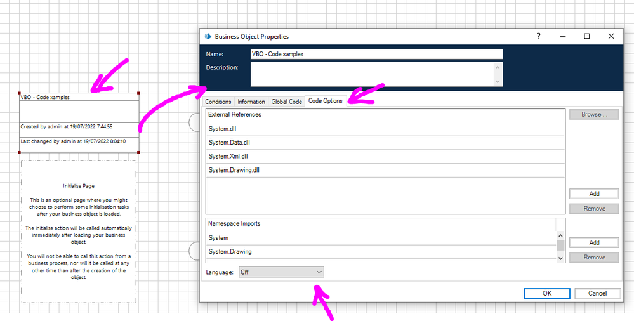Select the System.Drawing namespace import row

(381, 252)
